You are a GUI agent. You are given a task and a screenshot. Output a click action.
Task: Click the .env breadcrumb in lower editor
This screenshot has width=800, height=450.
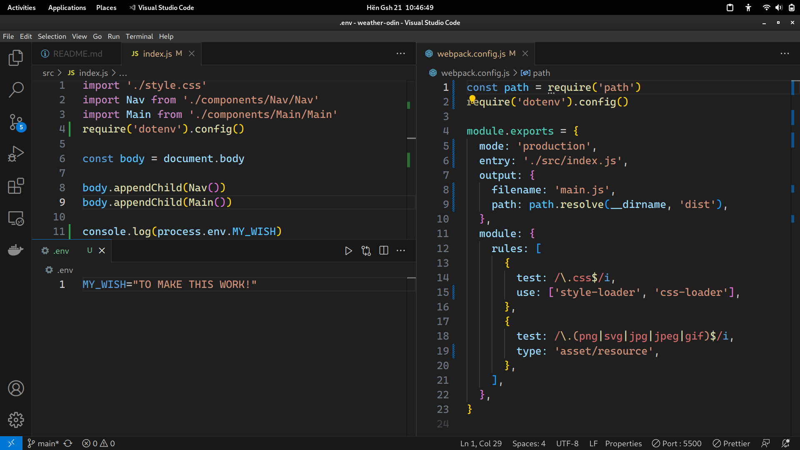coord(65,270)
